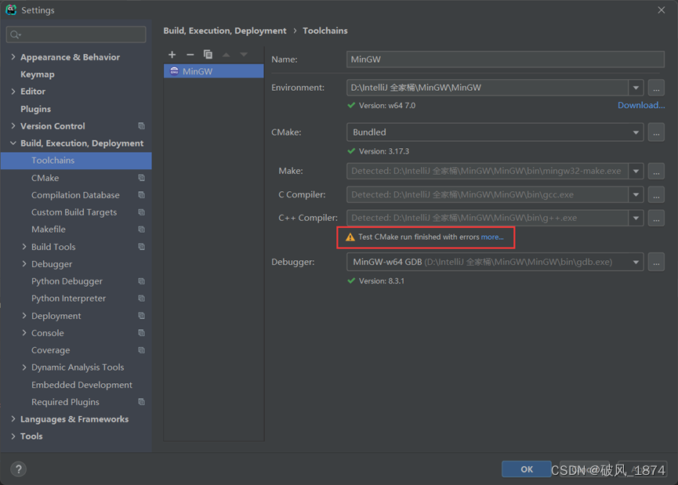This screenshot has width=678, height=485.
Task: Open the Environment path dropdown
Action: coord(636,88)
